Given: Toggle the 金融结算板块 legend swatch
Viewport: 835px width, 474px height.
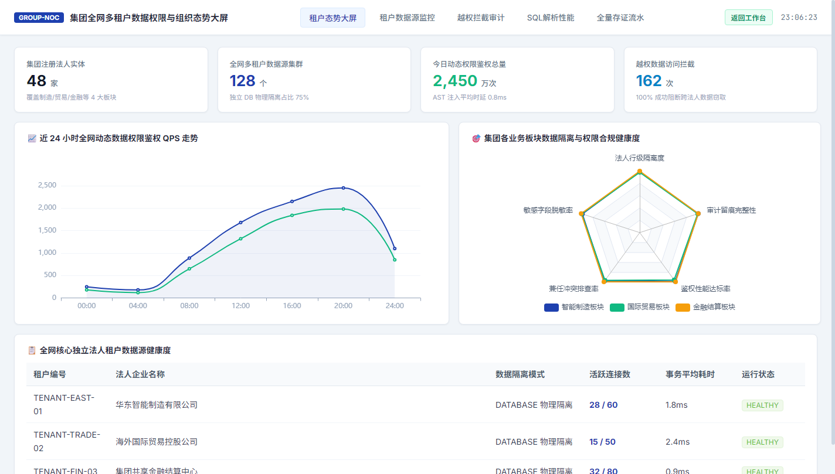Looking at the screenshot, I should point(683,307).
